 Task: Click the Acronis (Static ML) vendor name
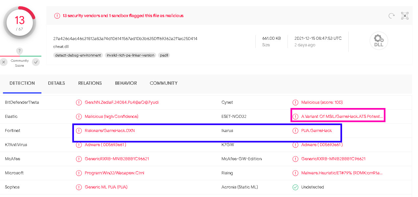pyautogui.click(x=240, y=187)
